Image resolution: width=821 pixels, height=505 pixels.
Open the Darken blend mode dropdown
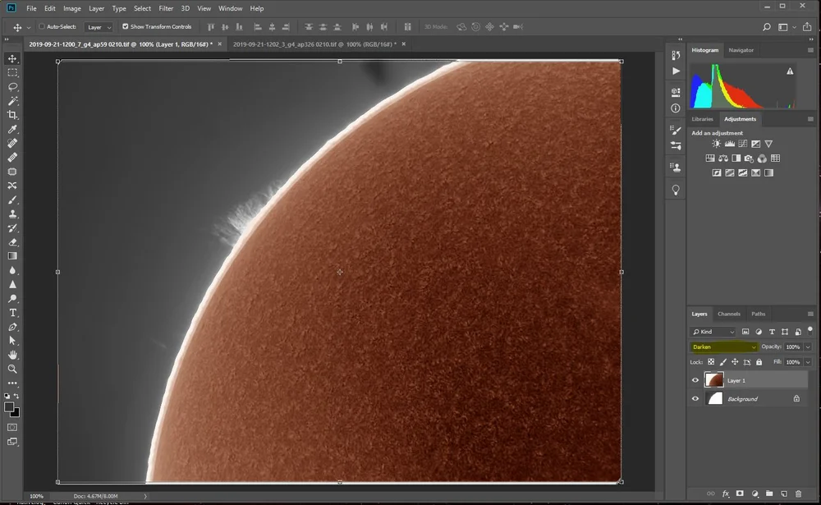pyautogui.click(x=724, y=347)
